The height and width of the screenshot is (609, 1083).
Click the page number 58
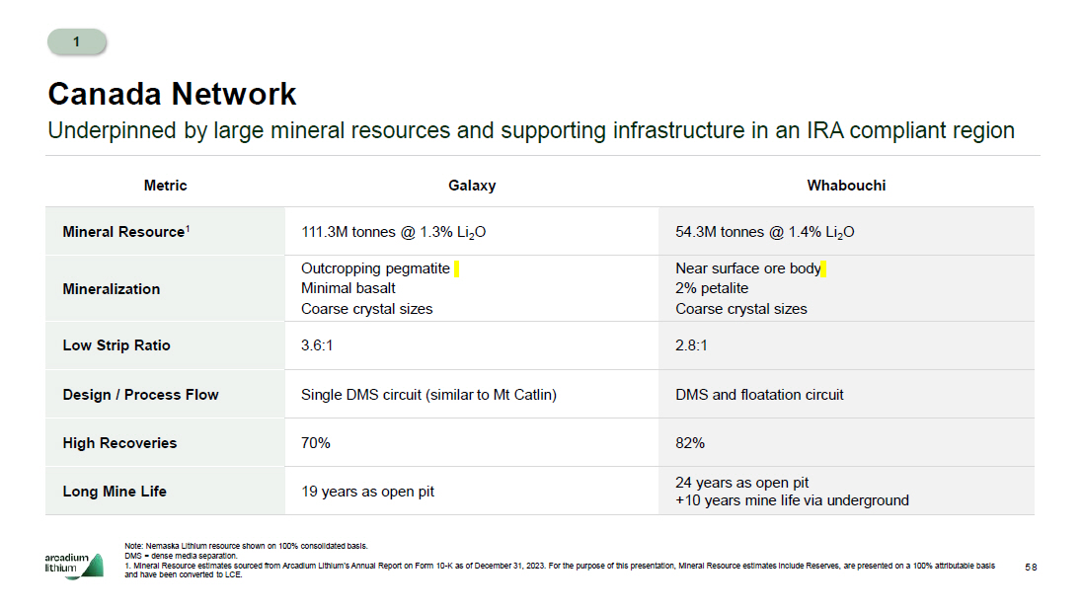pyautogui.click(x=1031, y=568)
